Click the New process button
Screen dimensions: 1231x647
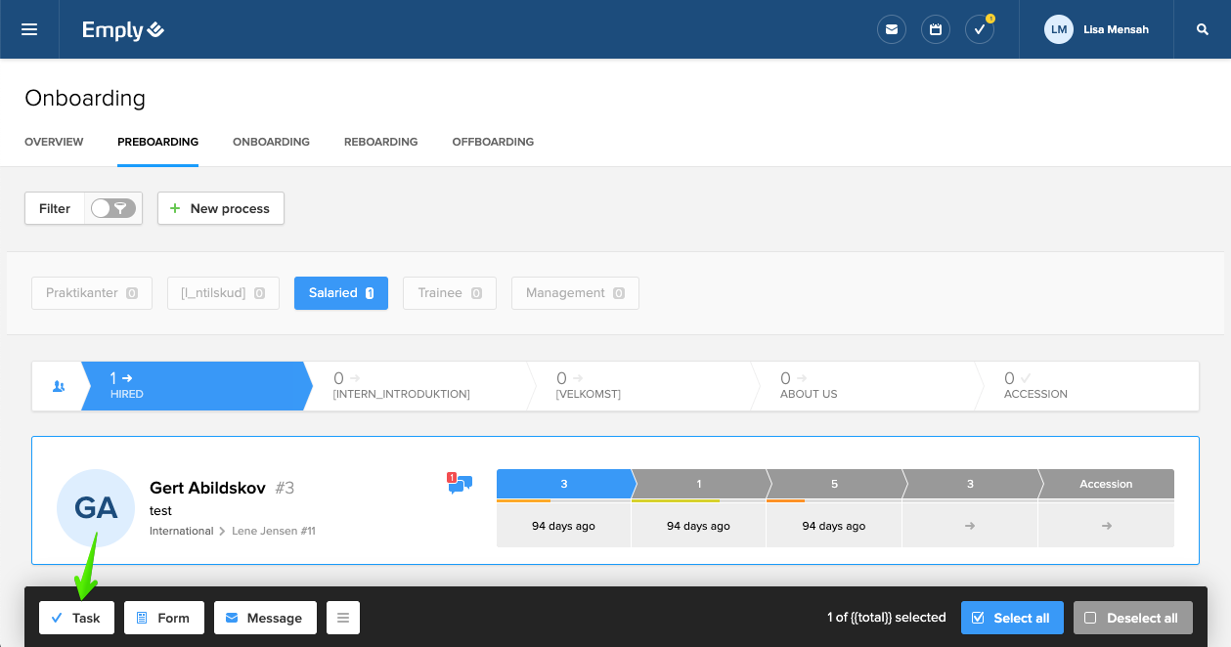(x=220, y=208)
